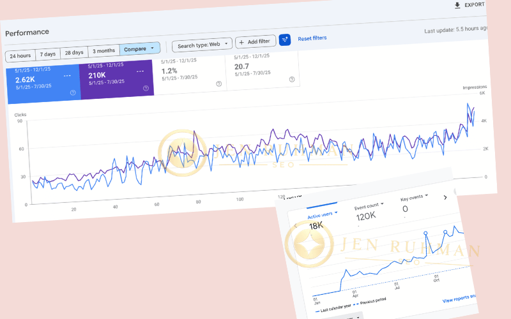
Task: Click the Export download icon
Action: (457, 5)
